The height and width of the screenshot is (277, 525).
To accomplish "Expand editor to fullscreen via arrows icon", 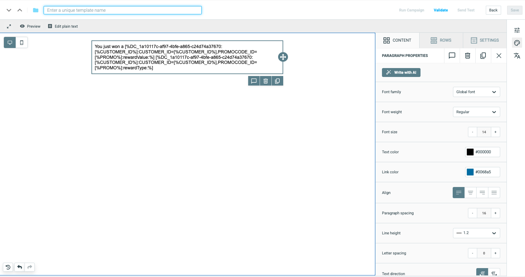I will (x=9, y=26).
